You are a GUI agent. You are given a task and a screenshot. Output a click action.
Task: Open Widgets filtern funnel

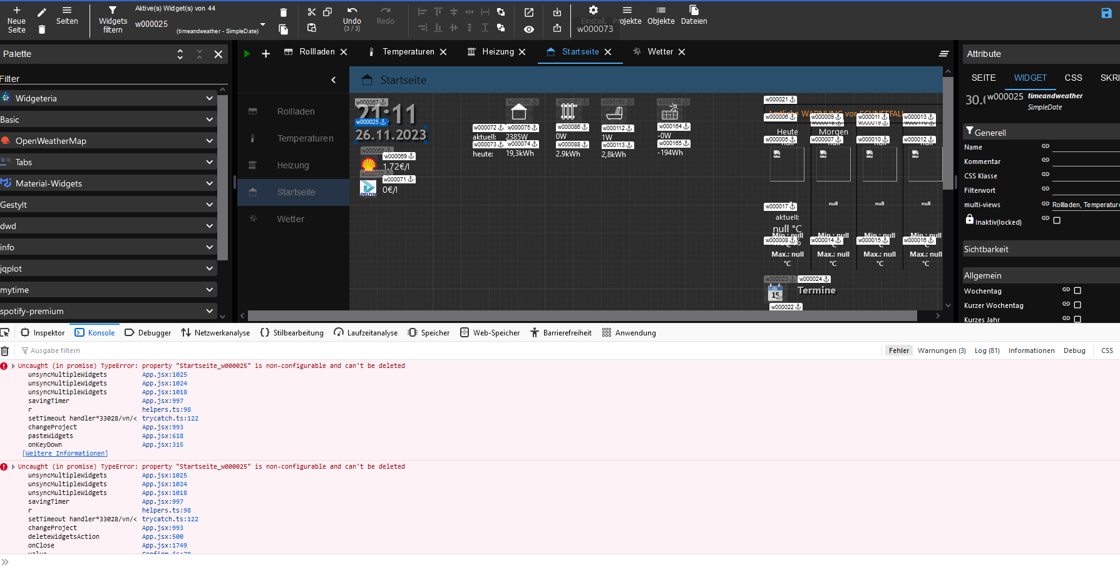[x=113, y=19]
